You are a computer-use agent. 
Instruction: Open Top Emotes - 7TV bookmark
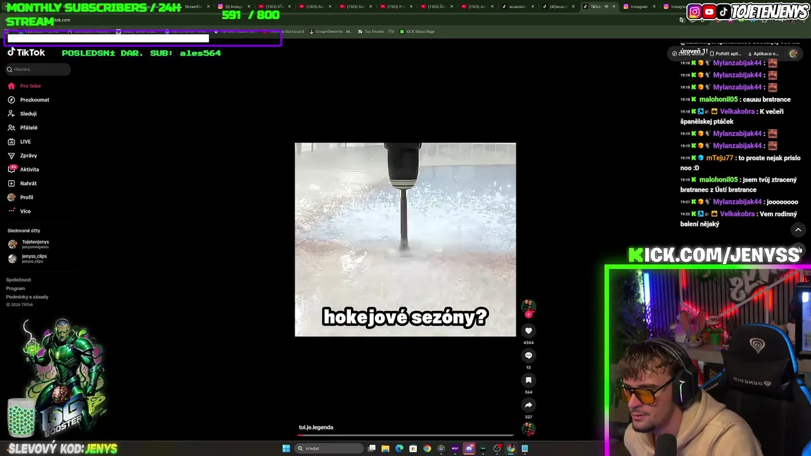[374, 31]
